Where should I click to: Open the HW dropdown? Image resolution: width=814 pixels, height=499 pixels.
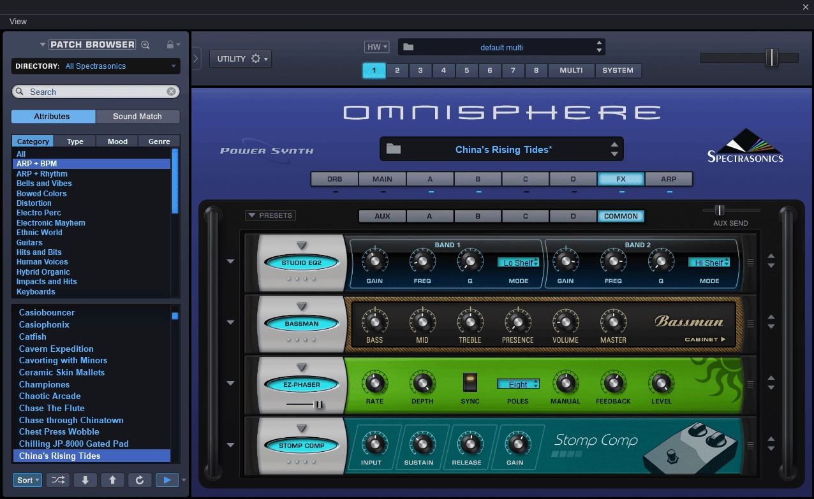pyautogui.click(x=376, y=47)
